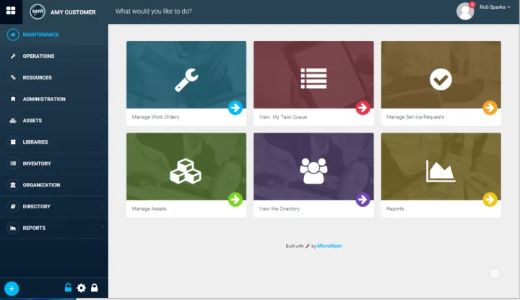Click the user avatar with notification badge
This screenshot has height=300, width=520.
(x=465, y=10)
